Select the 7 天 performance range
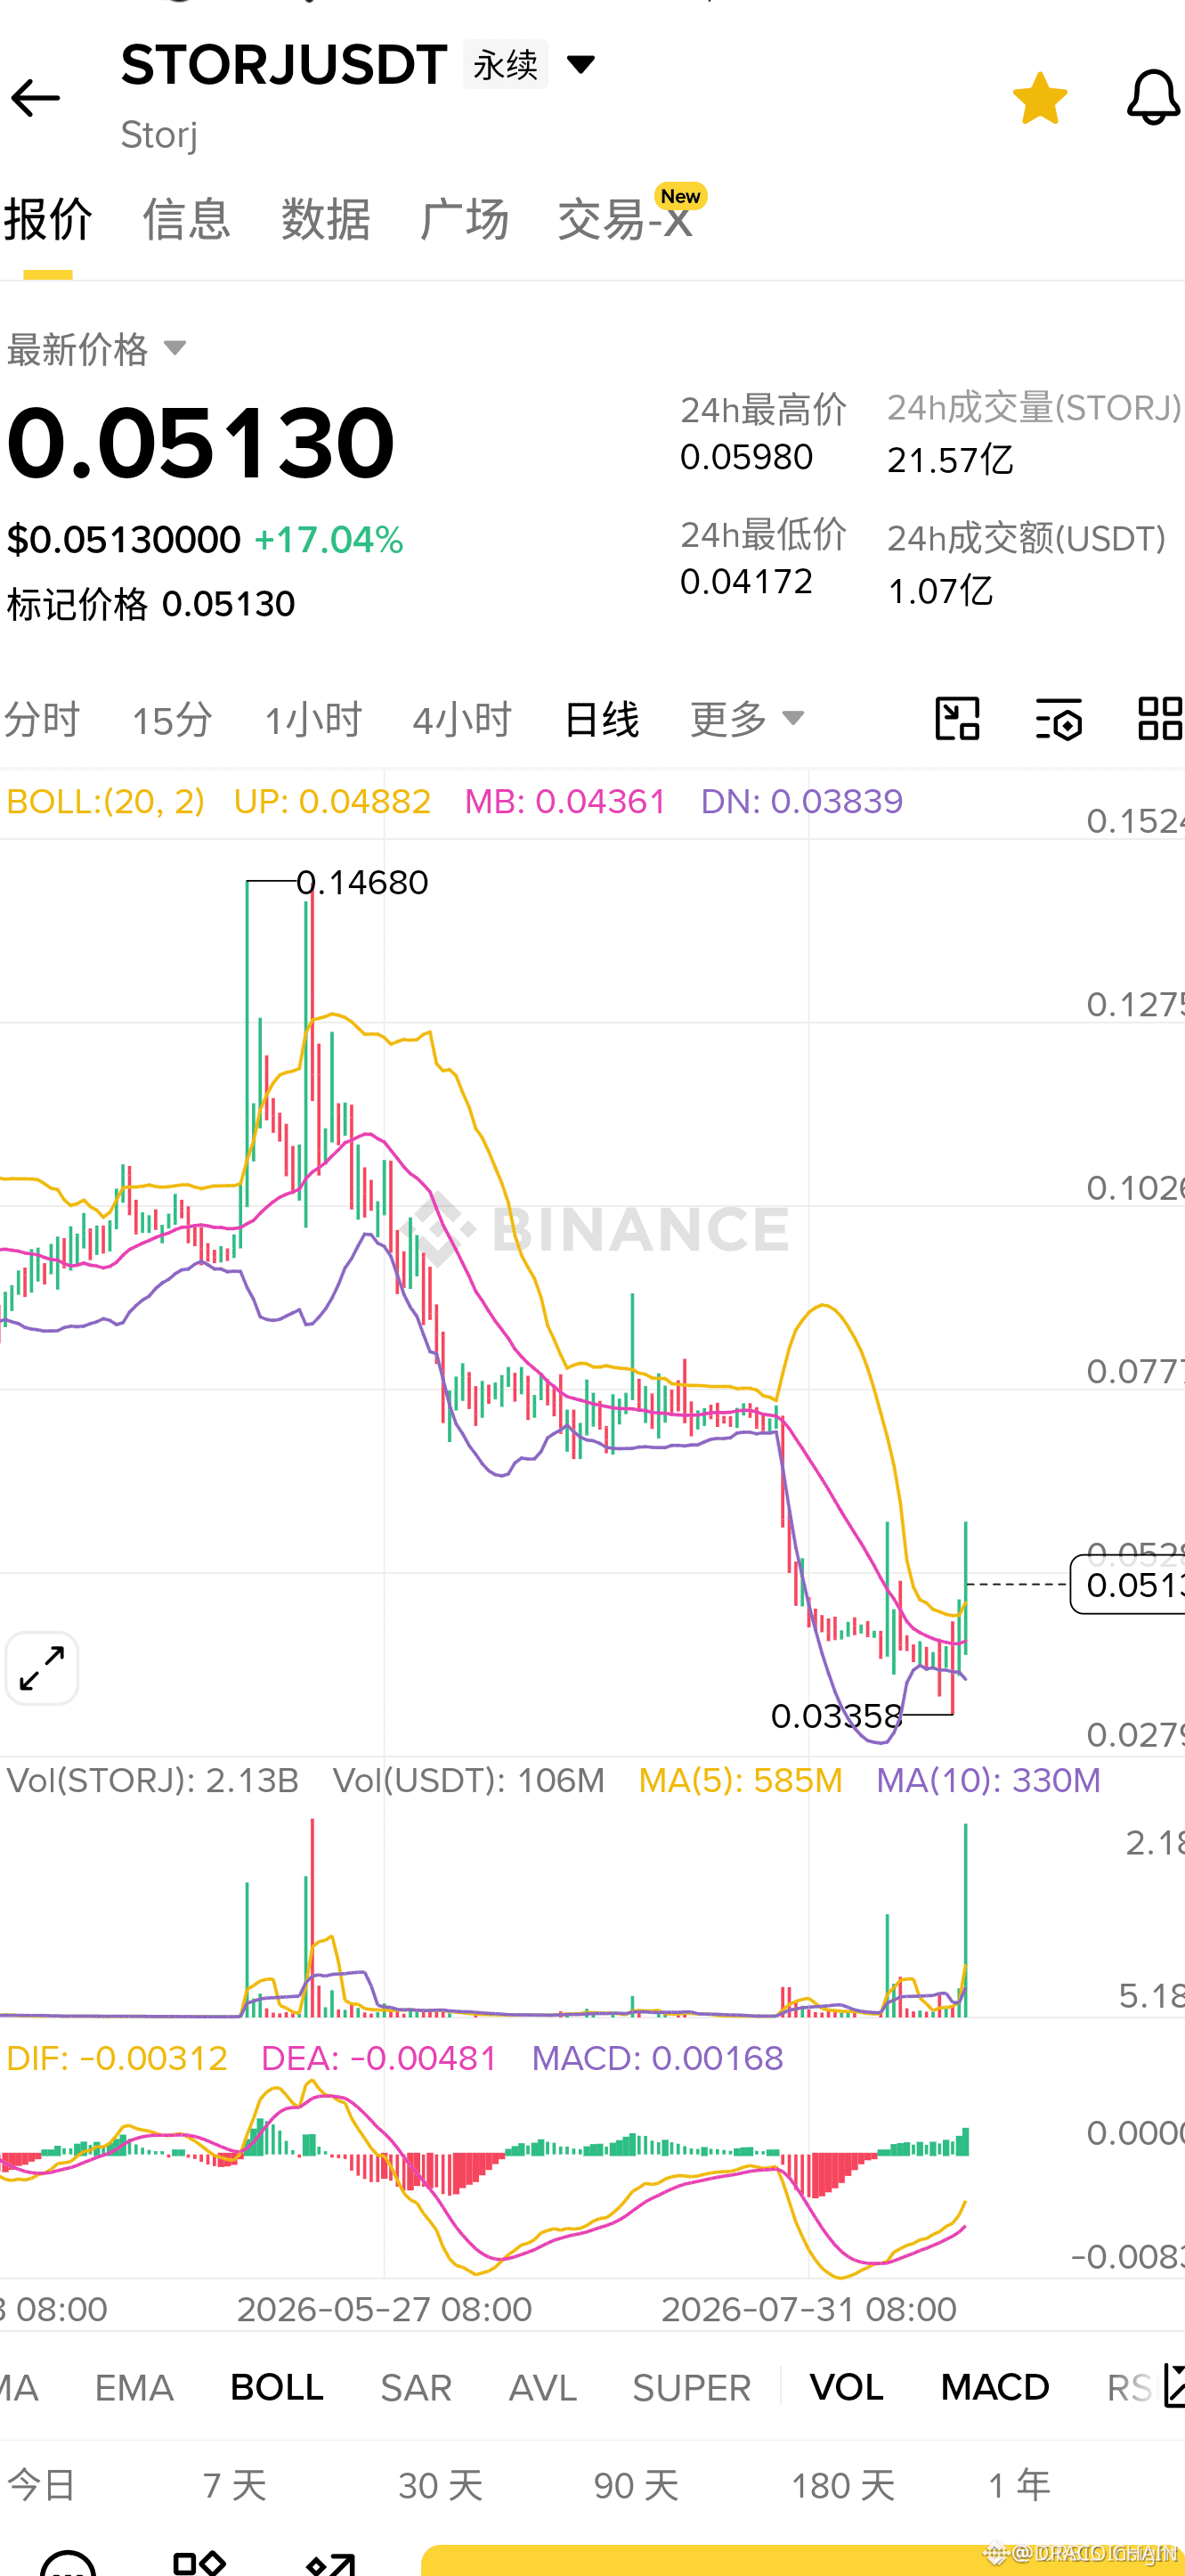This screenshot has height=2576, width=1185. click(x=235, y=2485)
